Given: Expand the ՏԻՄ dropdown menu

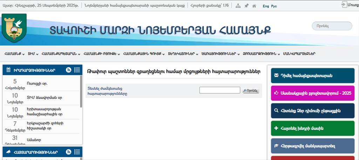Looking at the screenshot, I should [x=33, y=54].
